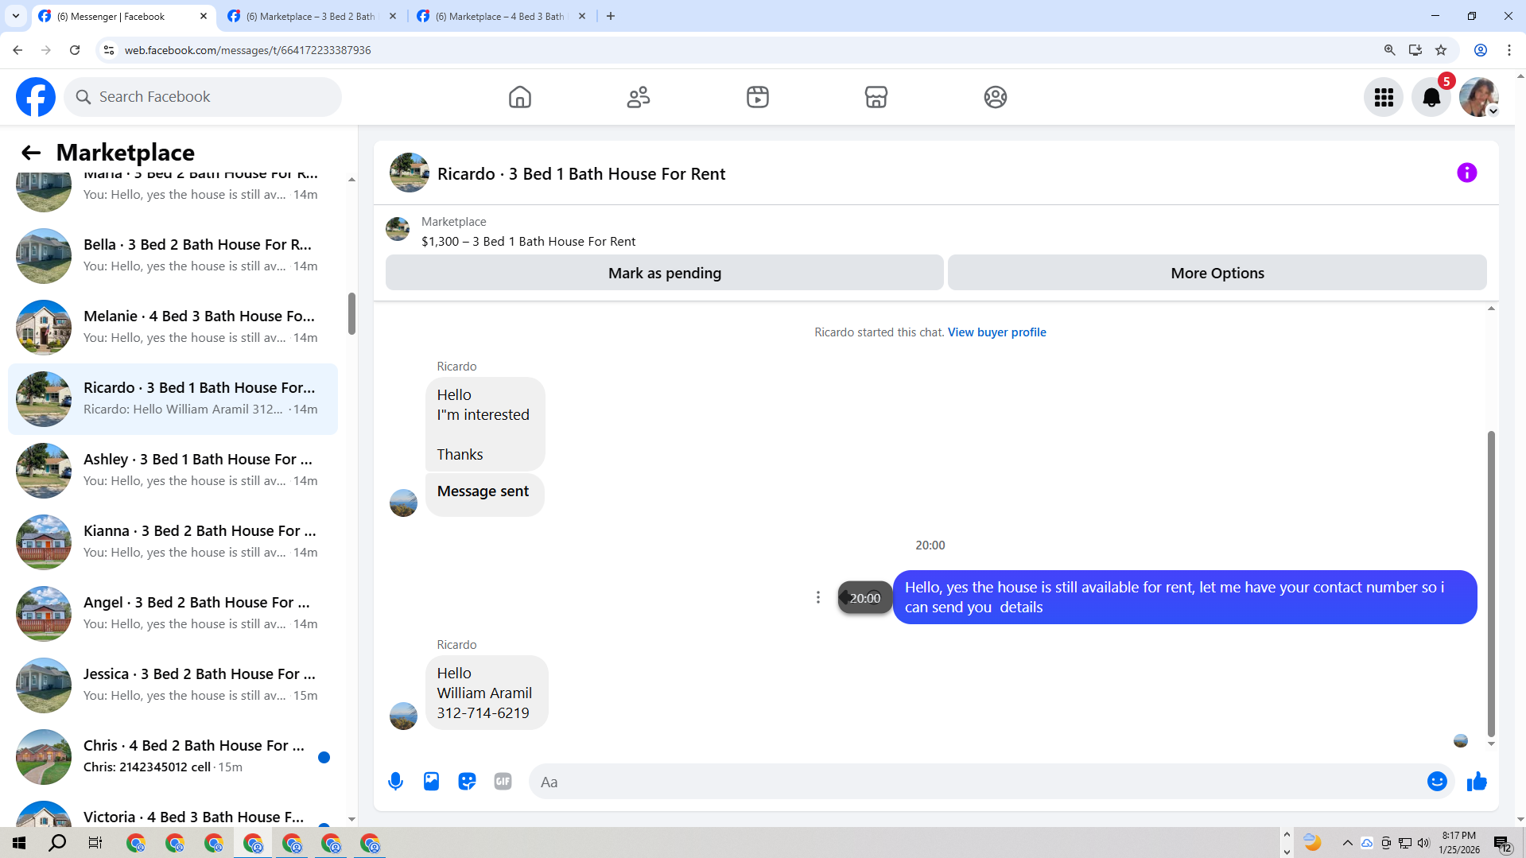Open the browser zoom indicator
Viewport: 1526px width, 858px height.
(1389, 50)
